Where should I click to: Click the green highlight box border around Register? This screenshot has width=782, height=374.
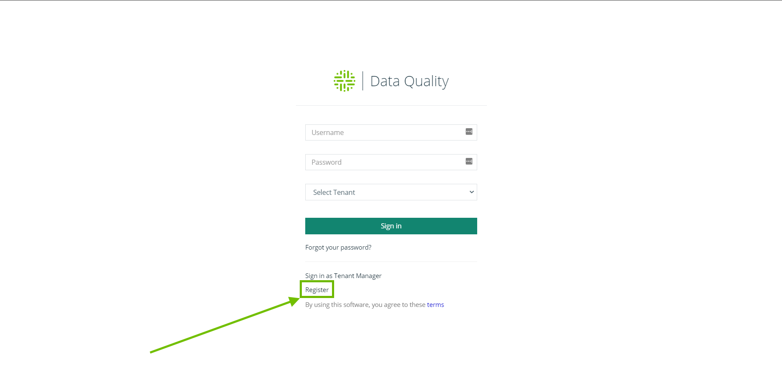[317, 281]
